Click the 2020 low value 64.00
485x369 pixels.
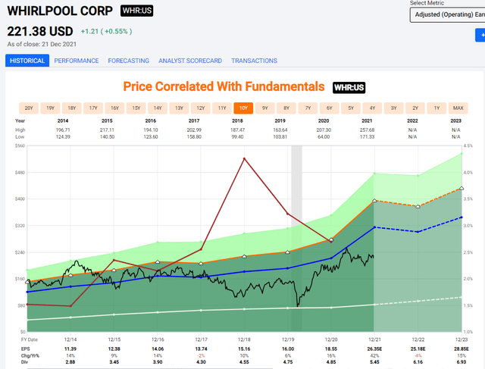[324, 136]
